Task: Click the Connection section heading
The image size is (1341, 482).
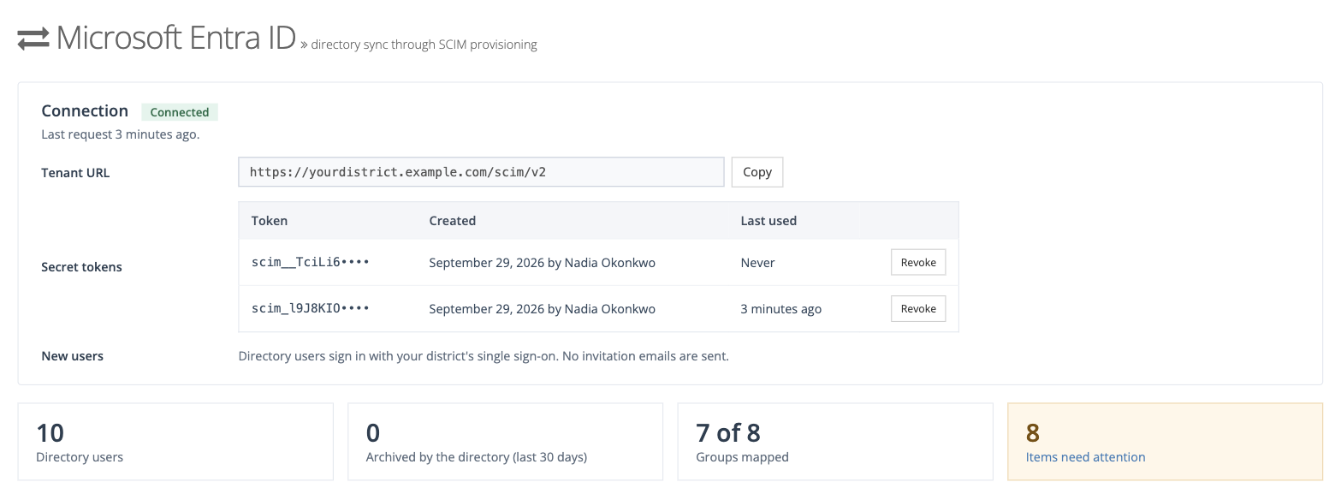Action: point(85,110)
